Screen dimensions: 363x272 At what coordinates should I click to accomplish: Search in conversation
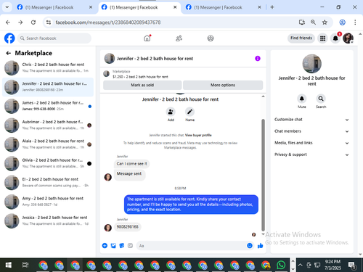click(x=321, y=99)
